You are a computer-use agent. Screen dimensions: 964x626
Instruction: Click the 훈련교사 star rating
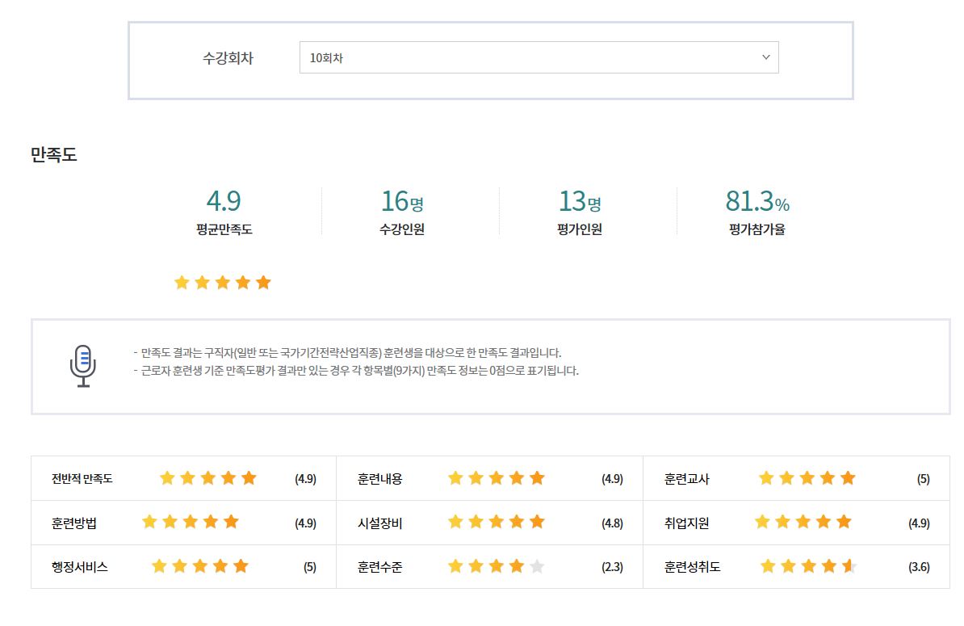[807, 478]
